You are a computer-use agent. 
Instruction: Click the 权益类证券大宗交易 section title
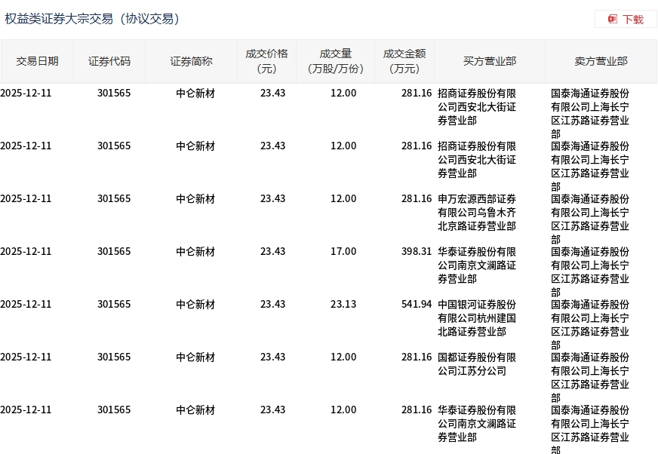(x=93, y=19)
